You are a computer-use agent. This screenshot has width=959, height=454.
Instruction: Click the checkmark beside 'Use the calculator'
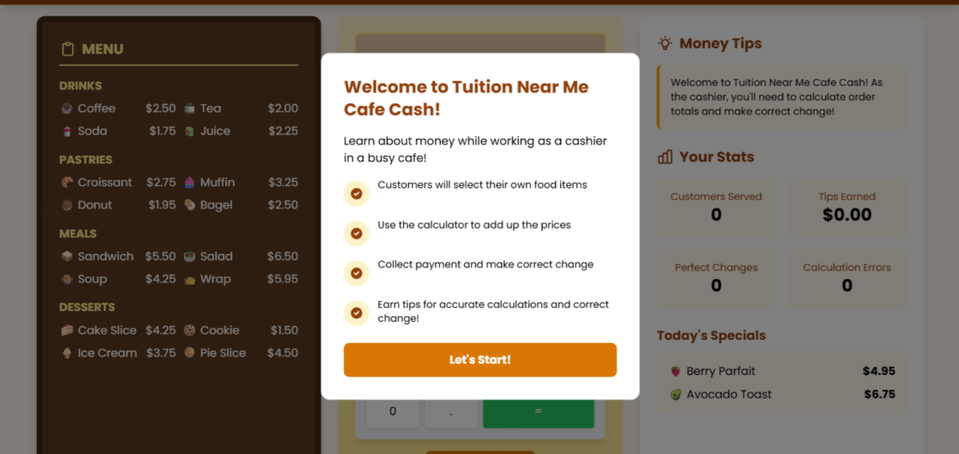tap(357, 233)
